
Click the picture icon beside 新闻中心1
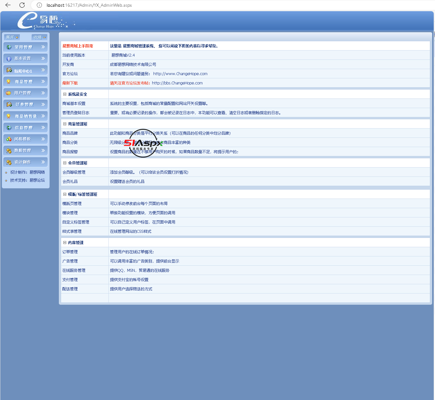click(x=9, y=70)
